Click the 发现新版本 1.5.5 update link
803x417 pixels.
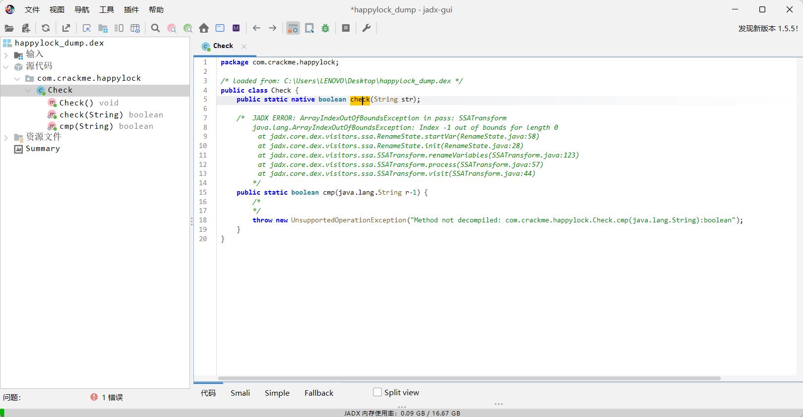768,29
